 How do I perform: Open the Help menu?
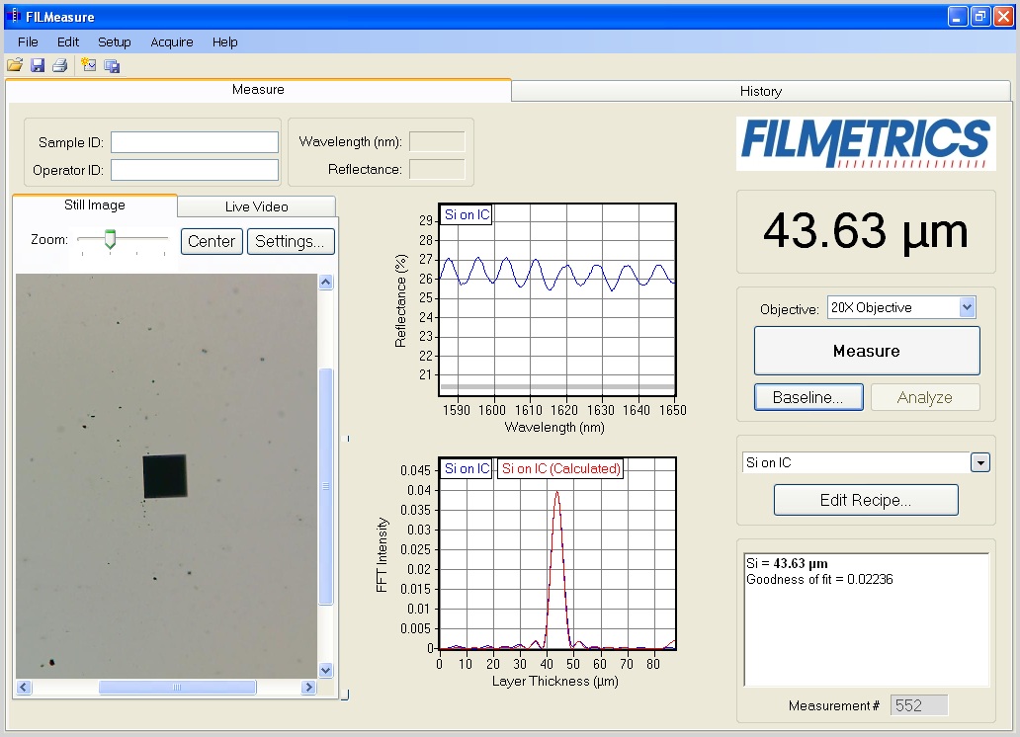point(225,42)
